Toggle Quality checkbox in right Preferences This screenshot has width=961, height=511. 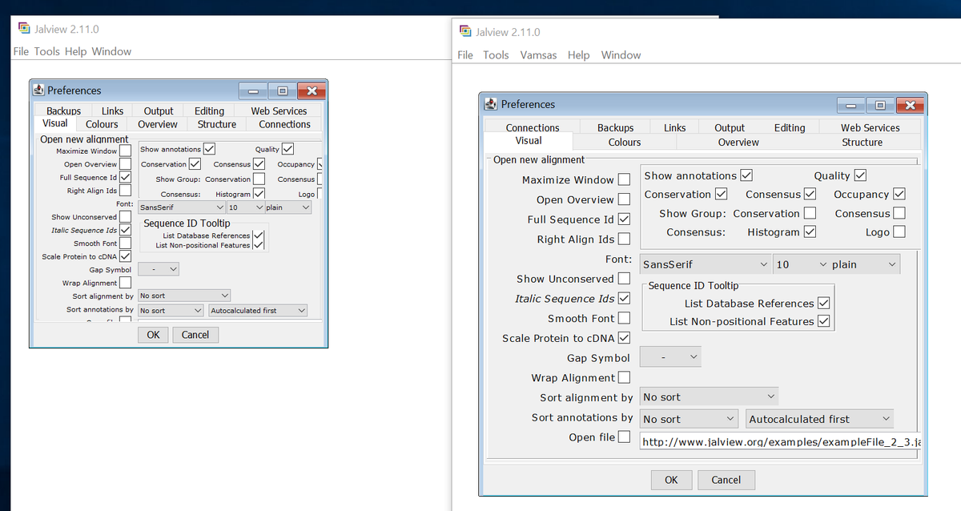point(861,175)
